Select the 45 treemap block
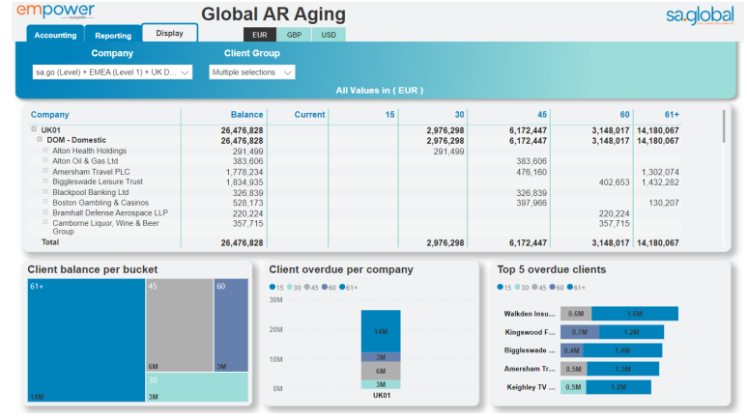The image size is (747, 419). 180,325
